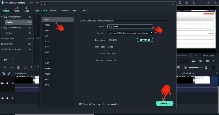Image resolution: width=219 pixels, height=115 pixels.
Task: Switch to the YouTube export tab
Action: [x=64, y=11]
